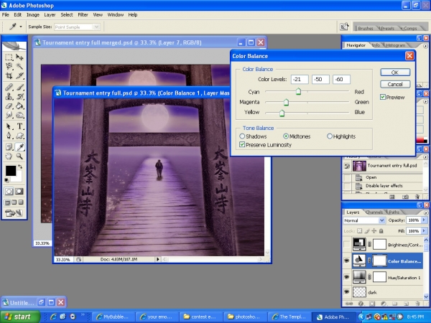Open the Sample Size dropdown
This screenshot has height=323, width=431.
pos(96,27)
